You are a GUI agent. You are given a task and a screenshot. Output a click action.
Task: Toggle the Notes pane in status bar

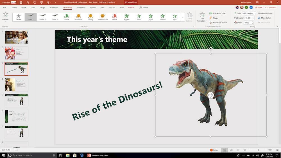[214, 150]
